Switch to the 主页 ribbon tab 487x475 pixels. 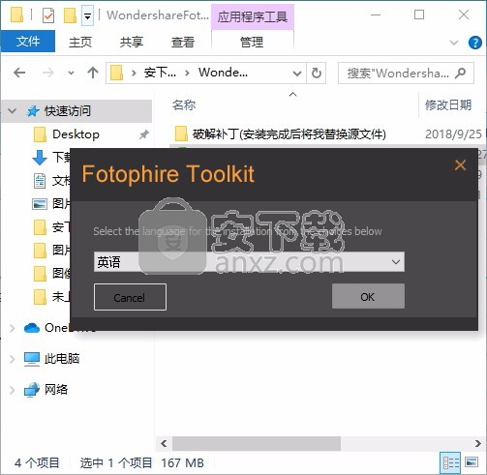pyautogui.click(x=80, y=42)
